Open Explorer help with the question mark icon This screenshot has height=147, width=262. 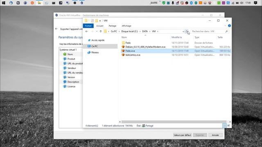229,26
